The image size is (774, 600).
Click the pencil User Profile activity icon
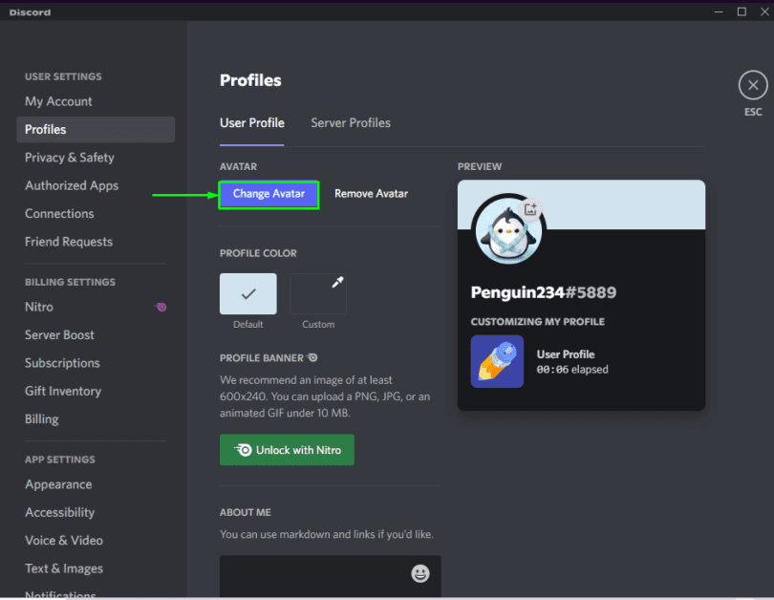497,361
